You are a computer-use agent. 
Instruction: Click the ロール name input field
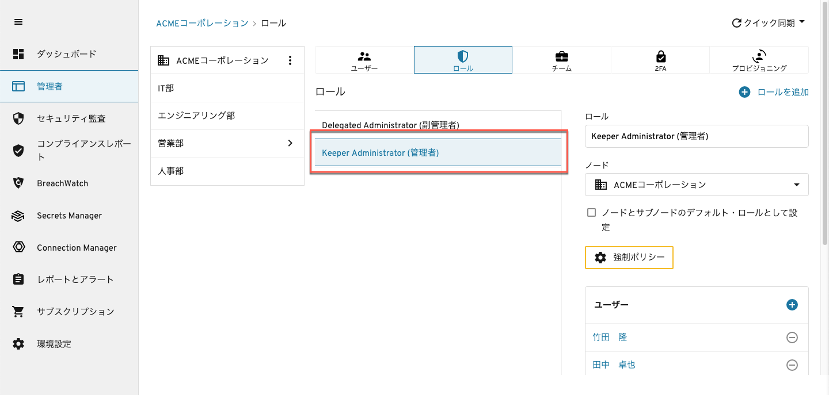point(697,136)
